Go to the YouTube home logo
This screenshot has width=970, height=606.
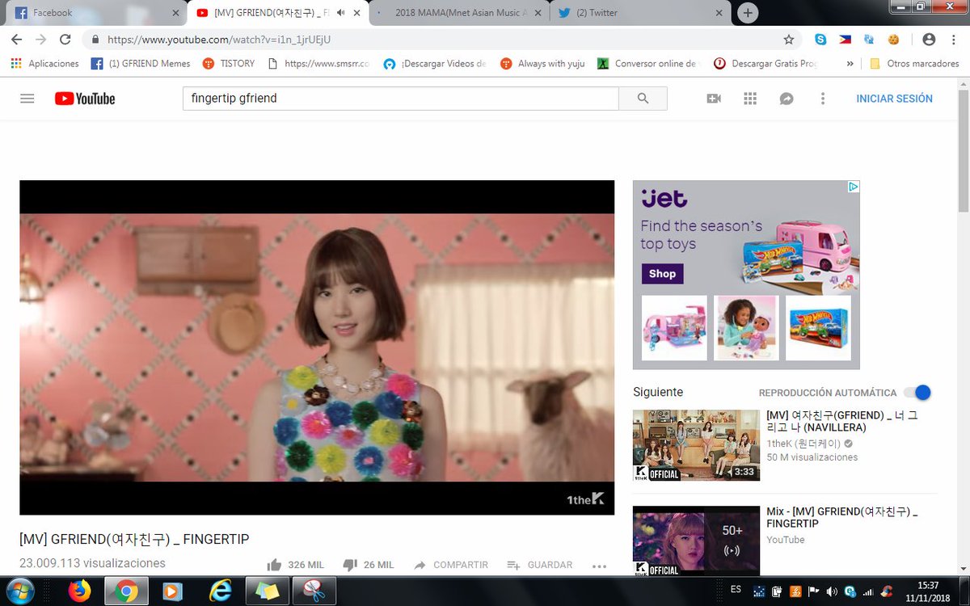coord(85,99)
